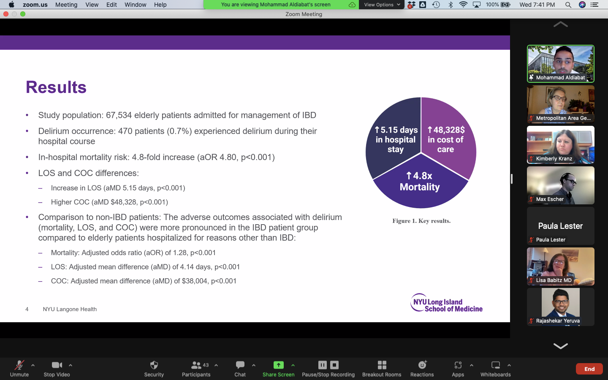The width and height of the screenshot is (608, 380).
Task: Open the Wi-Fi status menu
Action: pos(463,5)
